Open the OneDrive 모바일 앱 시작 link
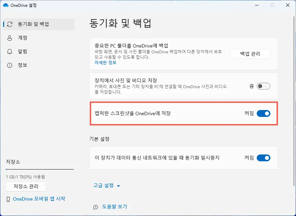 click(39, 199)
